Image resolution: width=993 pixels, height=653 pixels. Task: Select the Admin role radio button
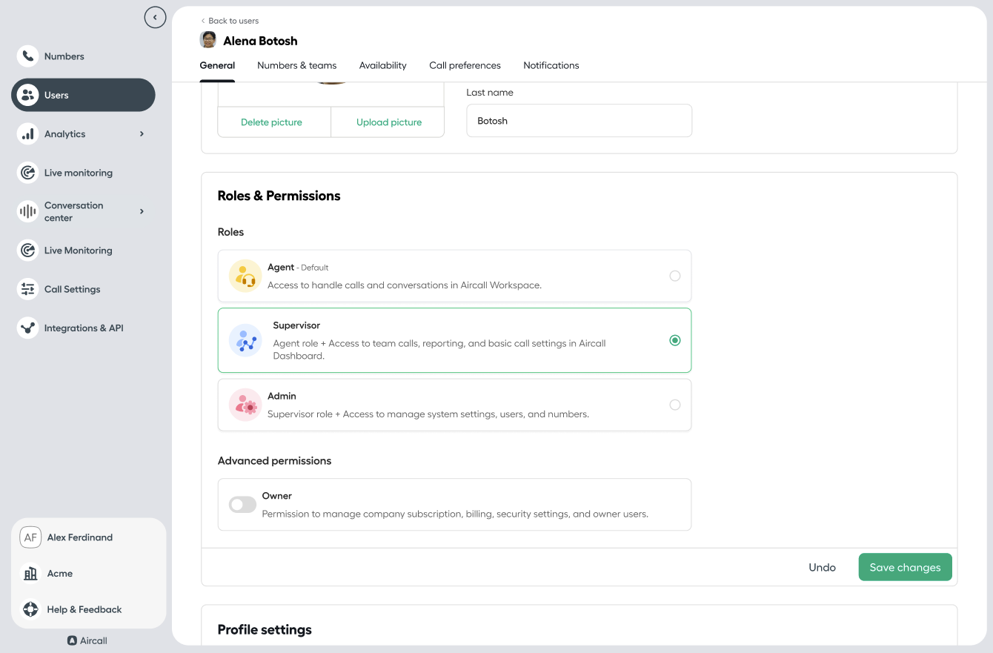point(674,405)
